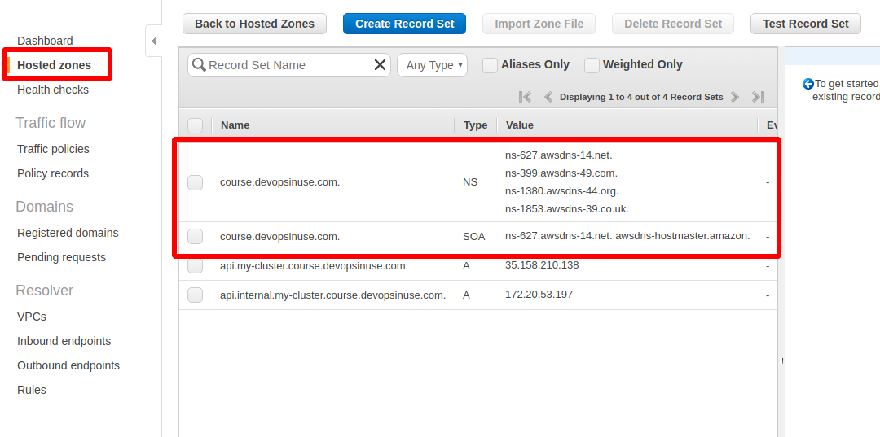Click IP value 35.158.210.138
This screenshot has width=880, height=437.
[542, 265]
